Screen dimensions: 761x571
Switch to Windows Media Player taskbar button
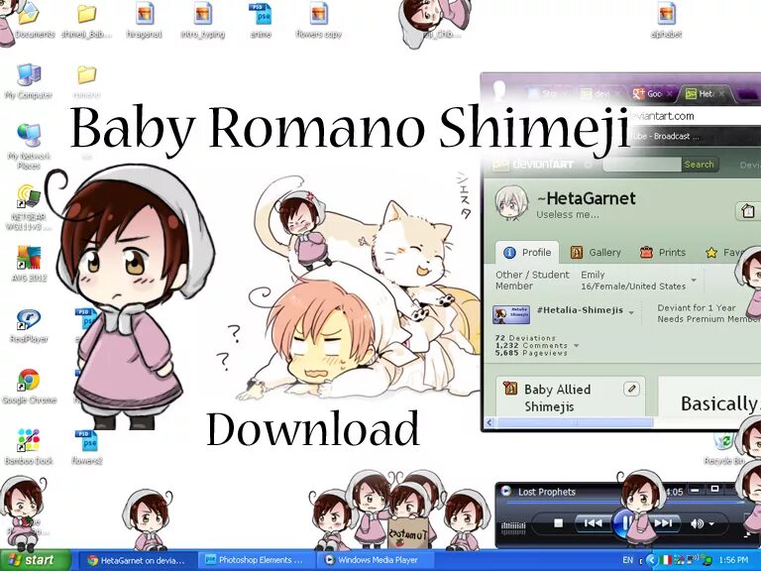[x=375, y=560]
